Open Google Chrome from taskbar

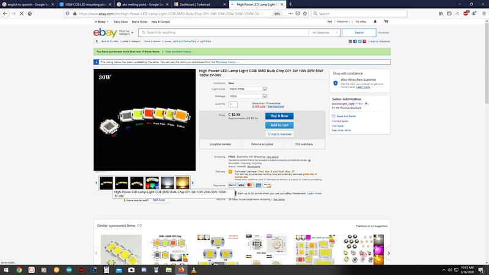pos(19,270)
